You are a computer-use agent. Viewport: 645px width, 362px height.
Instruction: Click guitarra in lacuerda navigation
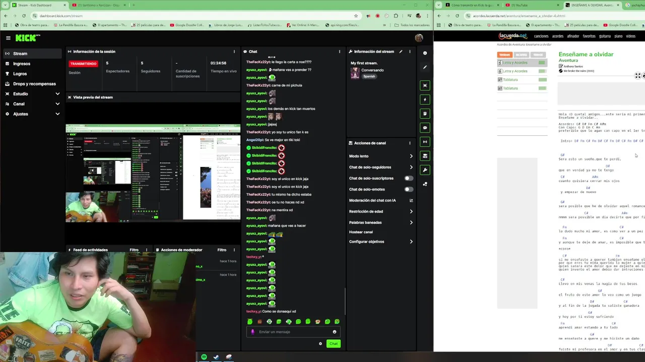605,36
